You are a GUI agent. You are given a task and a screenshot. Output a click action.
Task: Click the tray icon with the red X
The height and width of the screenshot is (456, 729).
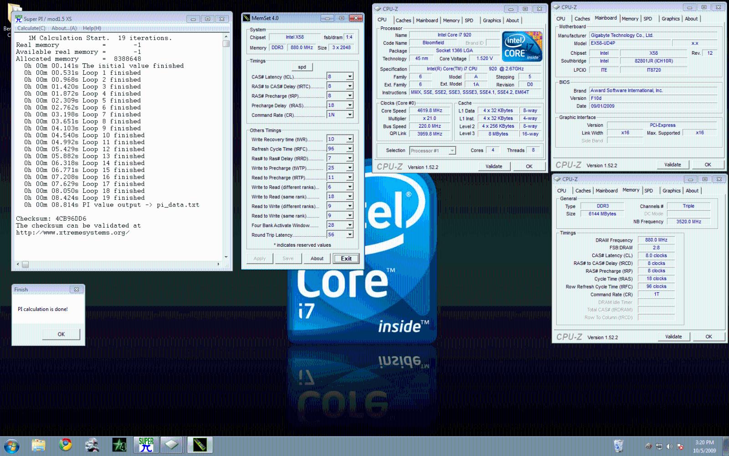(680, 446)
